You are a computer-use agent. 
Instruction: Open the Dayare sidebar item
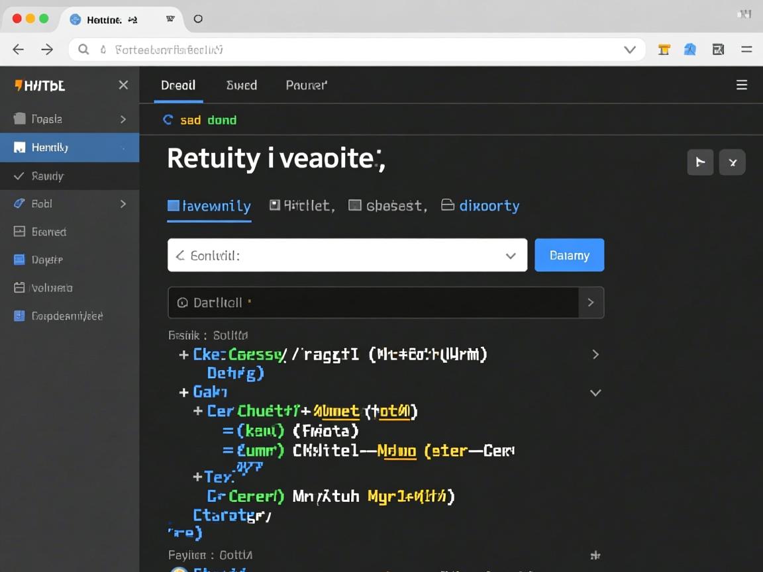coord(46,260)
